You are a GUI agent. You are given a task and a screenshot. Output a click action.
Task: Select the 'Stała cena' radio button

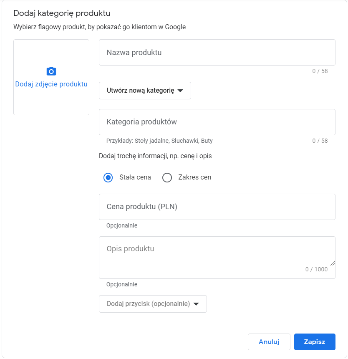tap(108, 178)
